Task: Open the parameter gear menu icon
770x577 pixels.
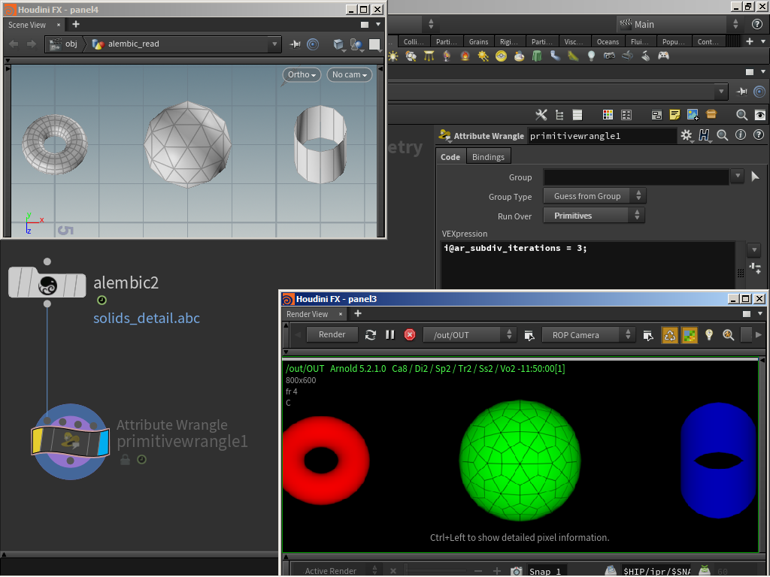Action: [687, 135]
